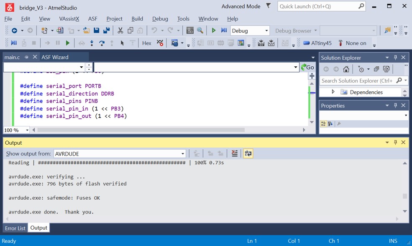
Task: Navigate backward with the blue arrow
Action: coord(15,31)
